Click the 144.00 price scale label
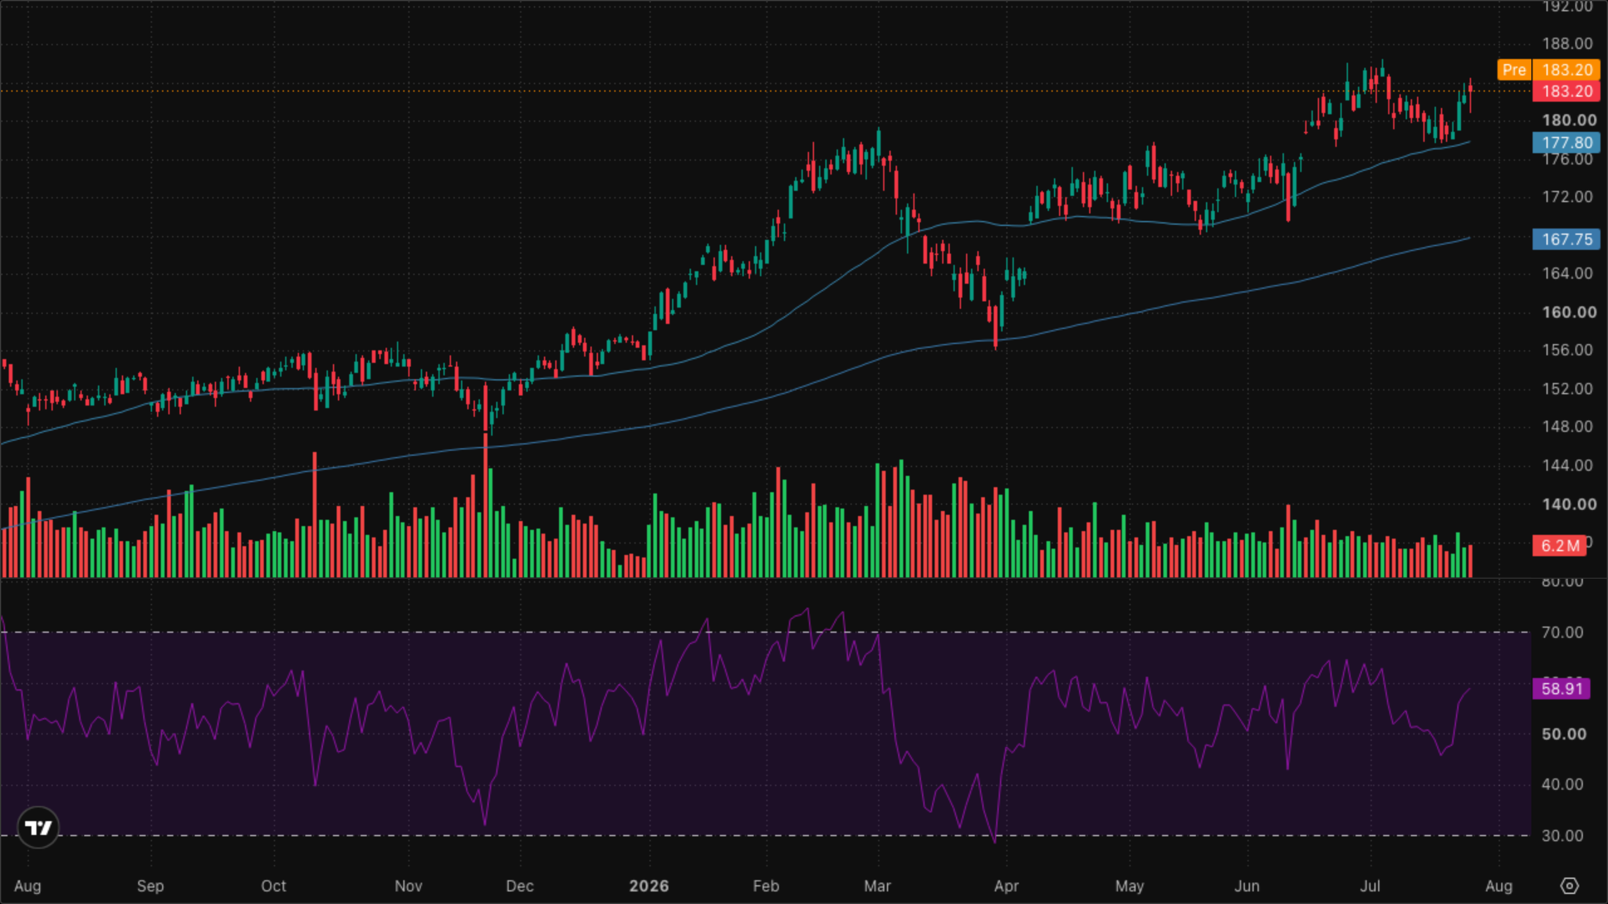 click(x=1568, y=465)
